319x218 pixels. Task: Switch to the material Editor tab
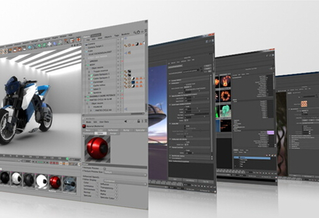click(101, 133)
